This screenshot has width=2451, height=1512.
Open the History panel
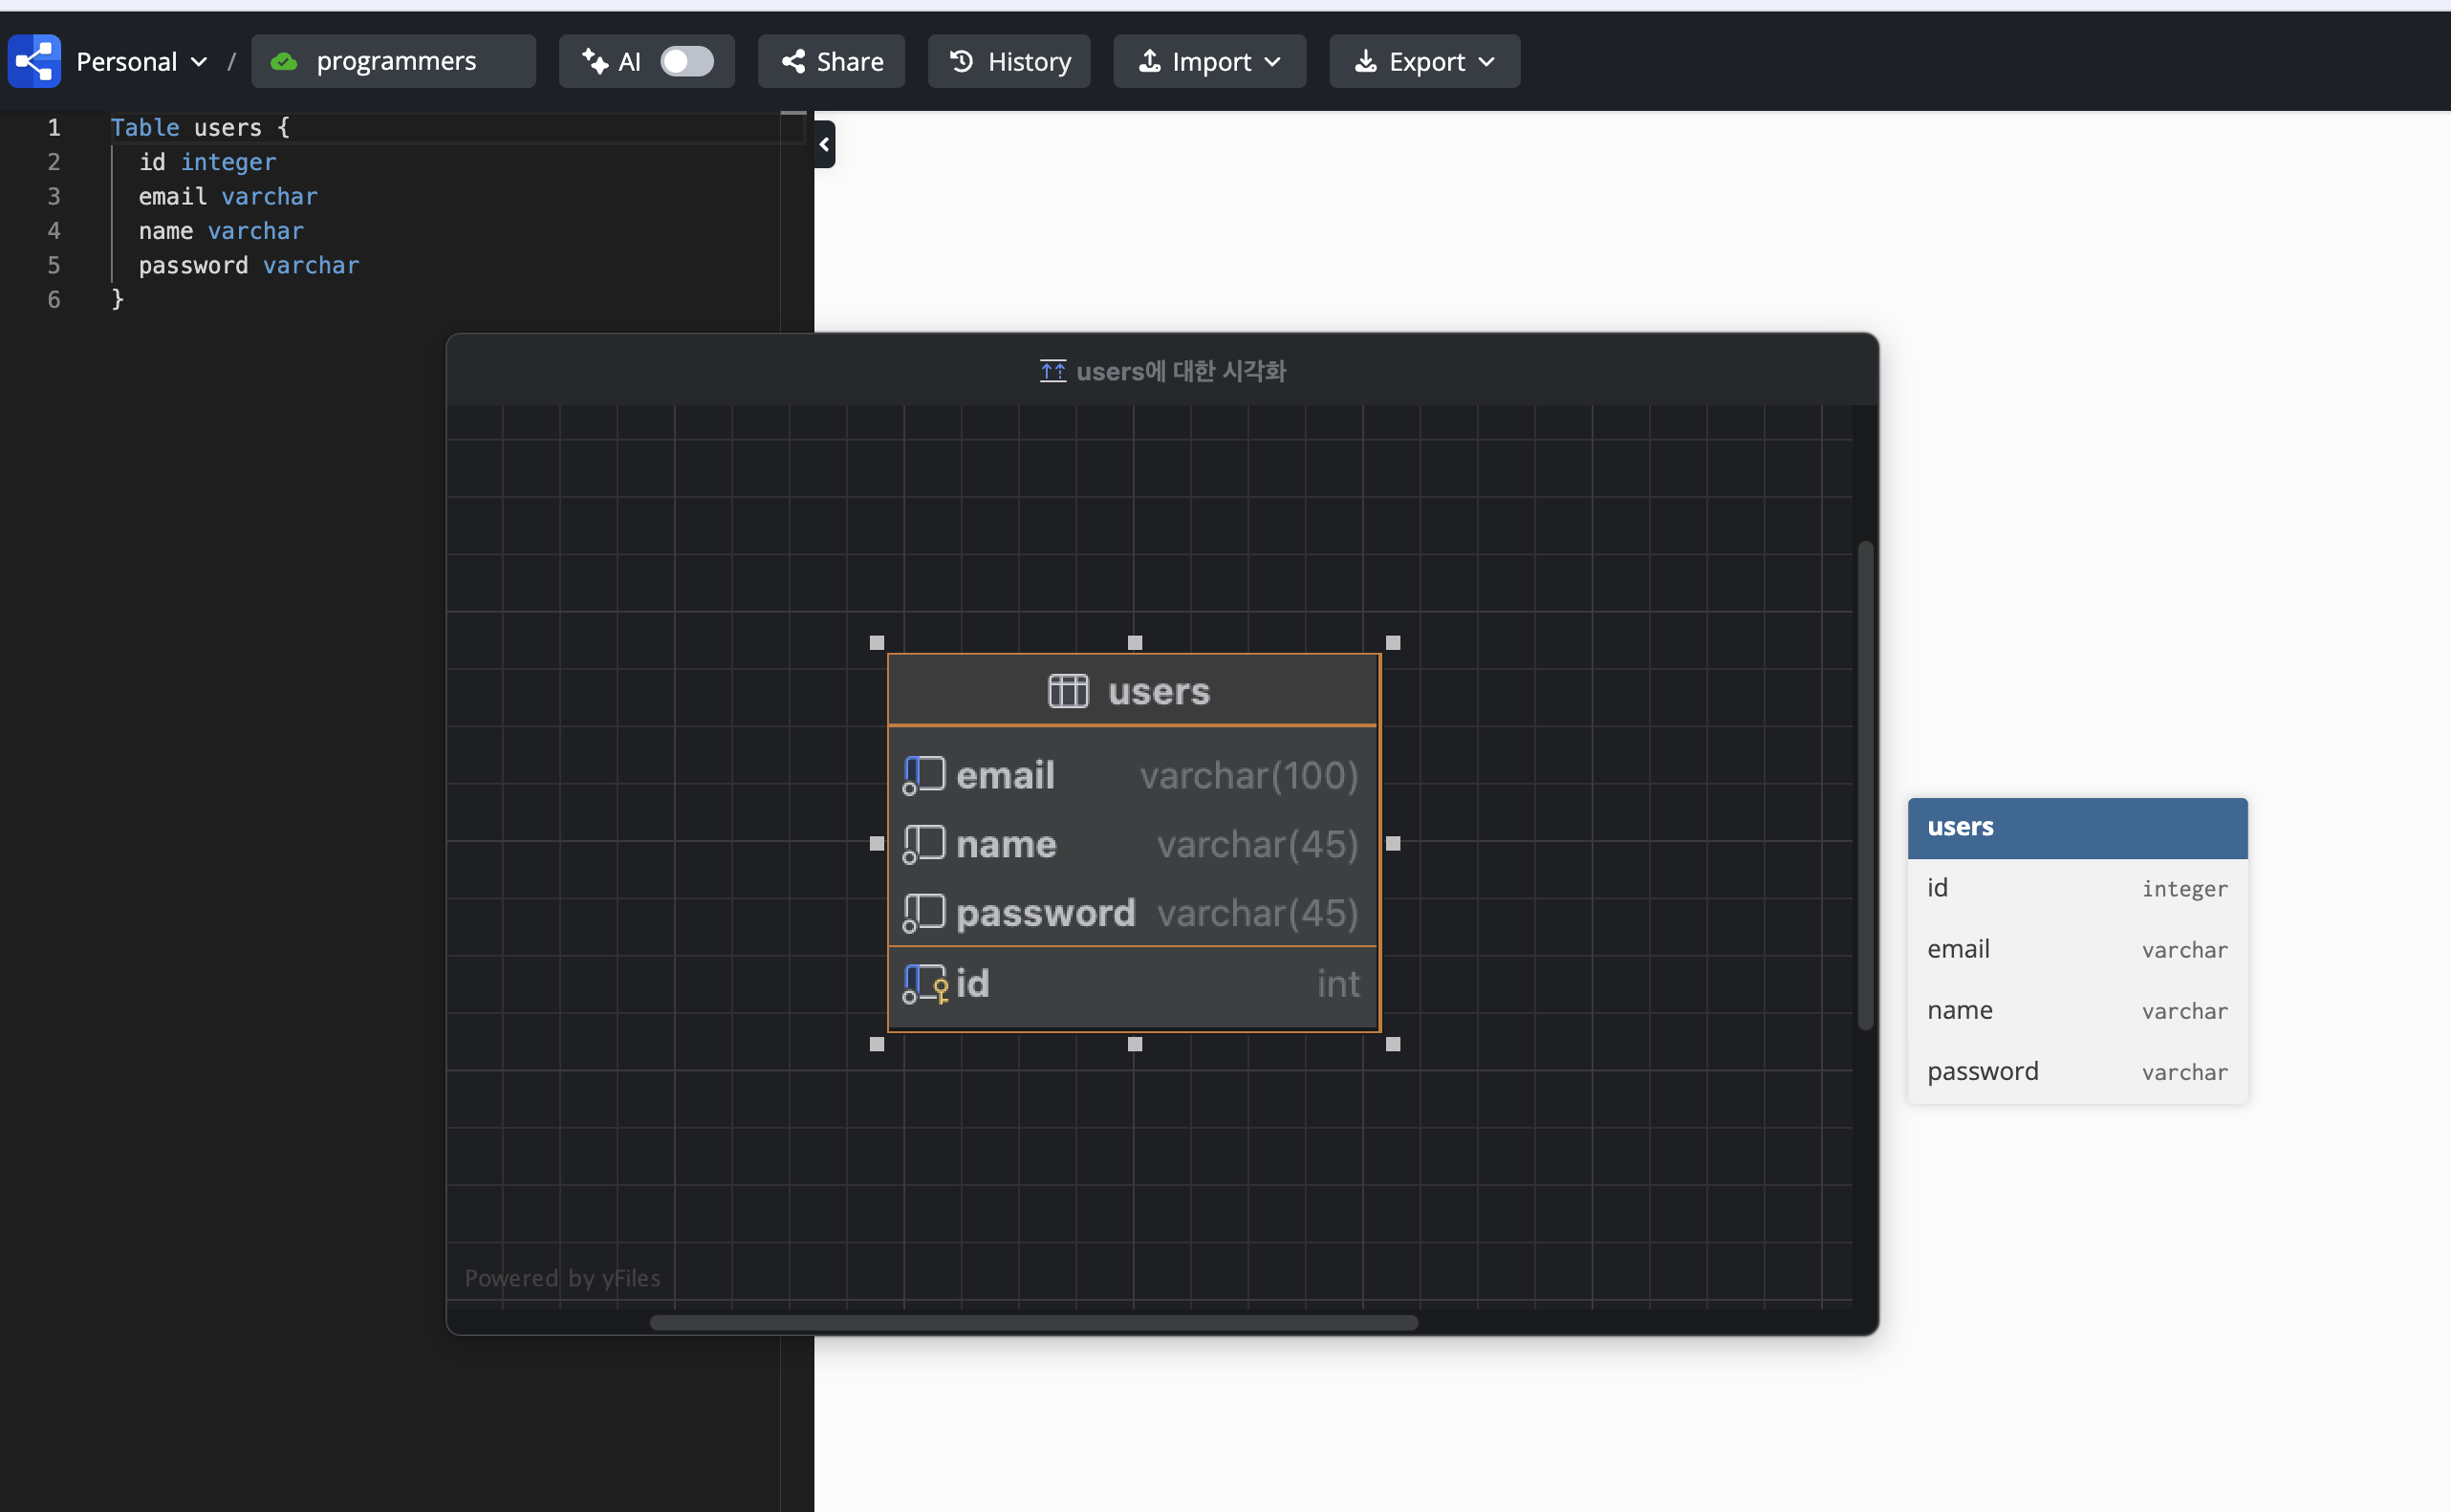1009,62
